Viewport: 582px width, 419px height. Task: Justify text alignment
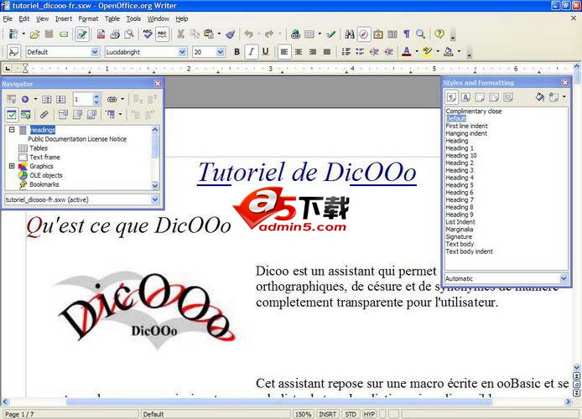click(327, 52)
